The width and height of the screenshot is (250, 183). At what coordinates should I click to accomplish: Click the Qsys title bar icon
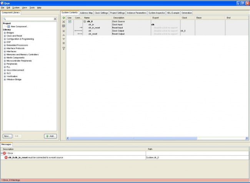[x=2, y=3]
